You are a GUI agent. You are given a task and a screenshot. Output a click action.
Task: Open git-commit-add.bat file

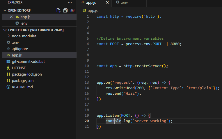click(x=39, y=61)
